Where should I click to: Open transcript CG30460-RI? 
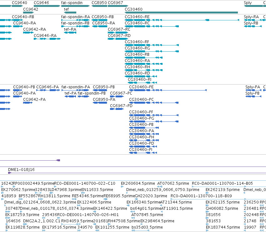pos(139,80)
